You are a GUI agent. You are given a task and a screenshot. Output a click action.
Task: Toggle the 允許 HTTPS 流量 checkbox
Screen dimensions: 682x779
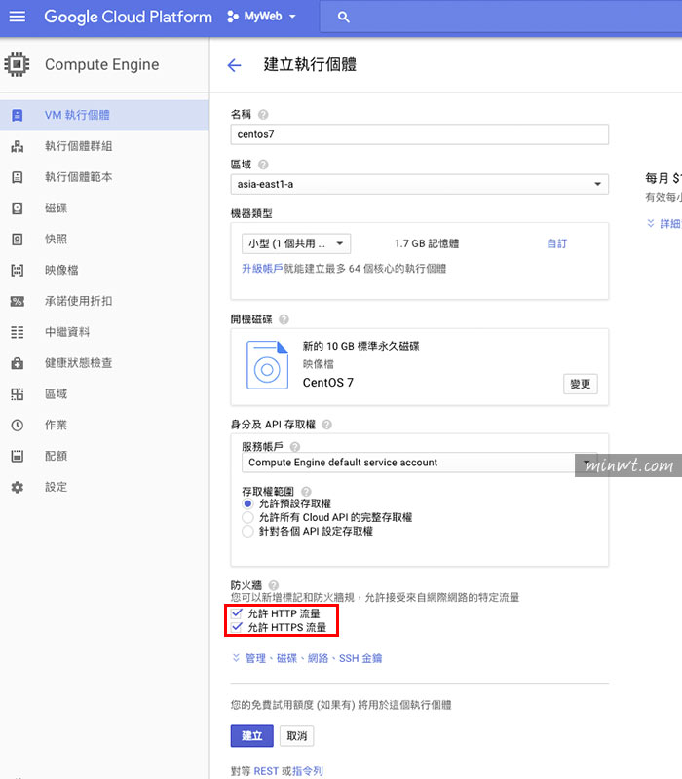coord(237,627)
